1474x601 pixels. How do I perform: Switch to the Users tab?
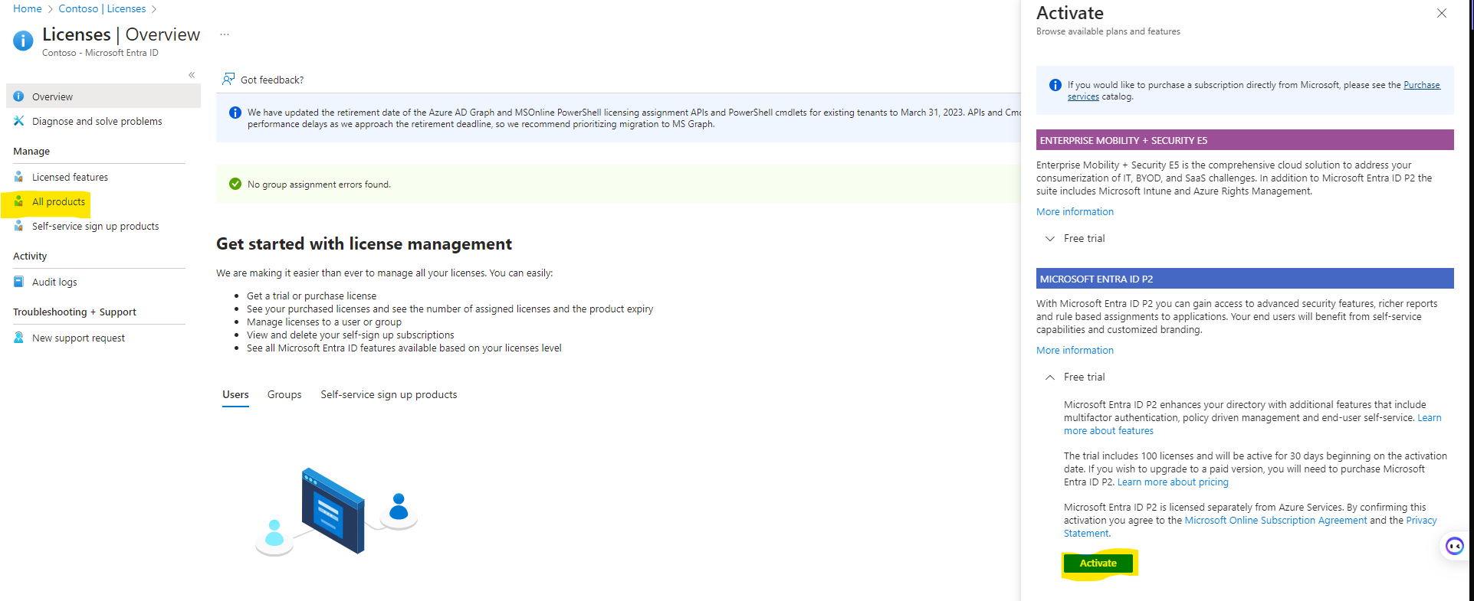pyautogui.click(x=235, y=394)
